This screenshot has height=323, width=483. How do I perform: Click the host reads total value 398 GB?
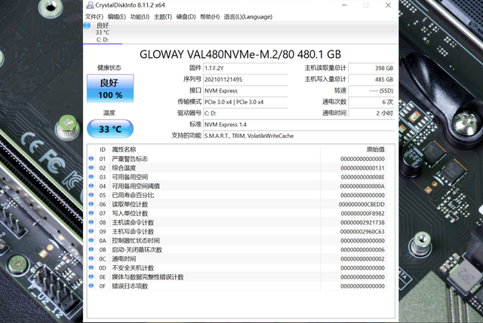(x=371, y=69)
